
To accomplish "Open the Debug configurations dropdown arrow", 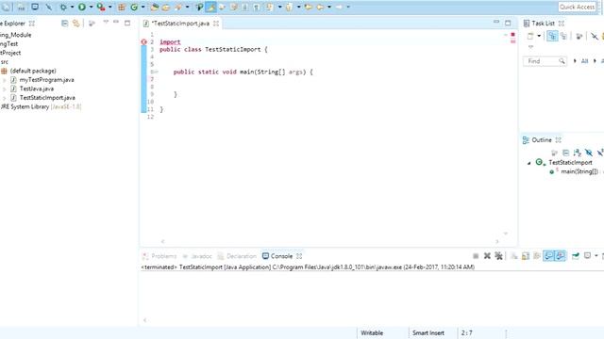I will [x=72, y=7].
